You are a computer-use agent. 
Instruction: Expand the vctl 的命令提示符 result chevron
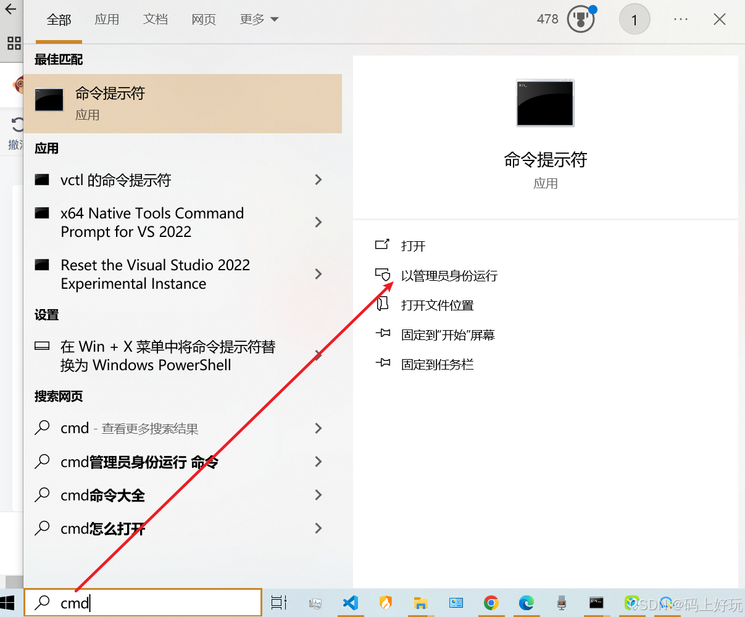click(318, 180)
